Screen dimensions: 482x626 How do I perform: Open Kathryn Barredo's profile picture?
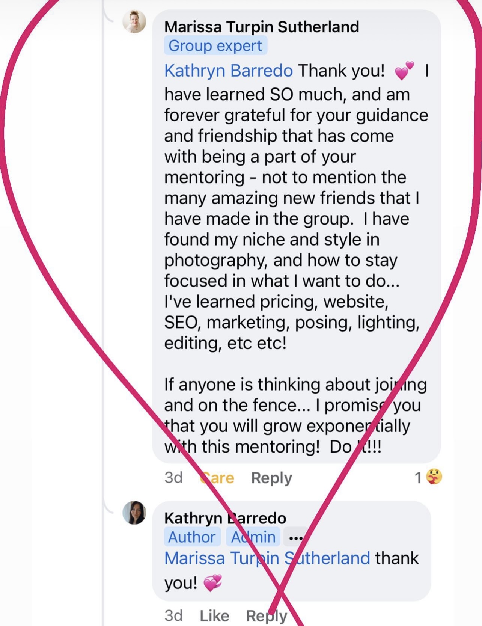(134, 513)
